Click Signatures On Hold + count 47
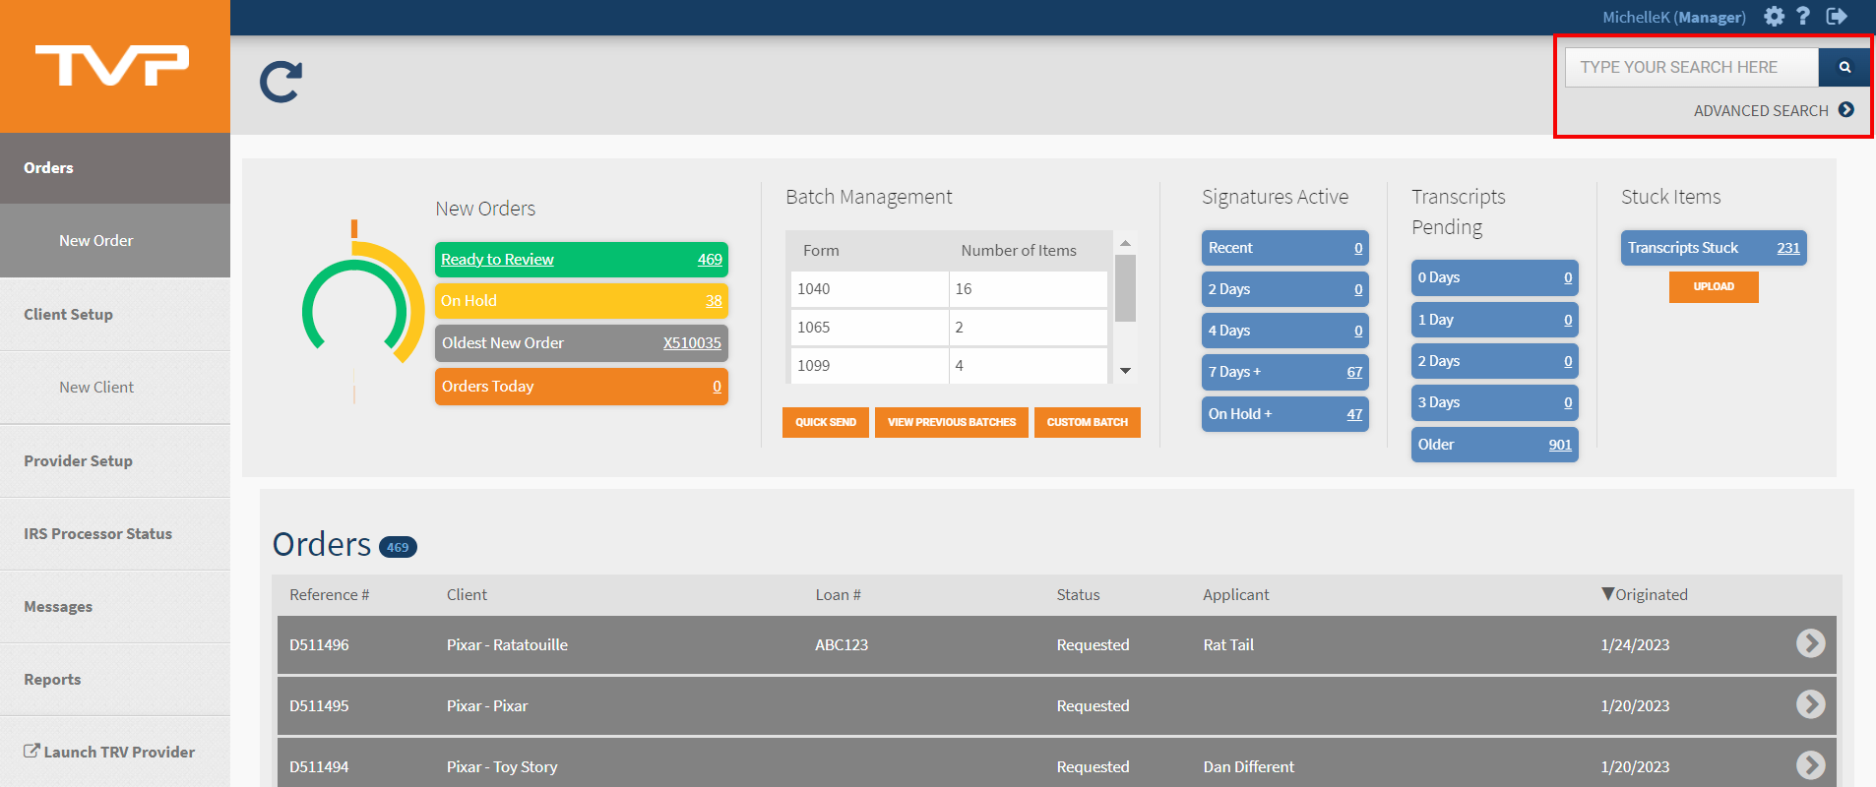Image resolution: width=1876 pixels, height=787 pixels. [1354, 414]
